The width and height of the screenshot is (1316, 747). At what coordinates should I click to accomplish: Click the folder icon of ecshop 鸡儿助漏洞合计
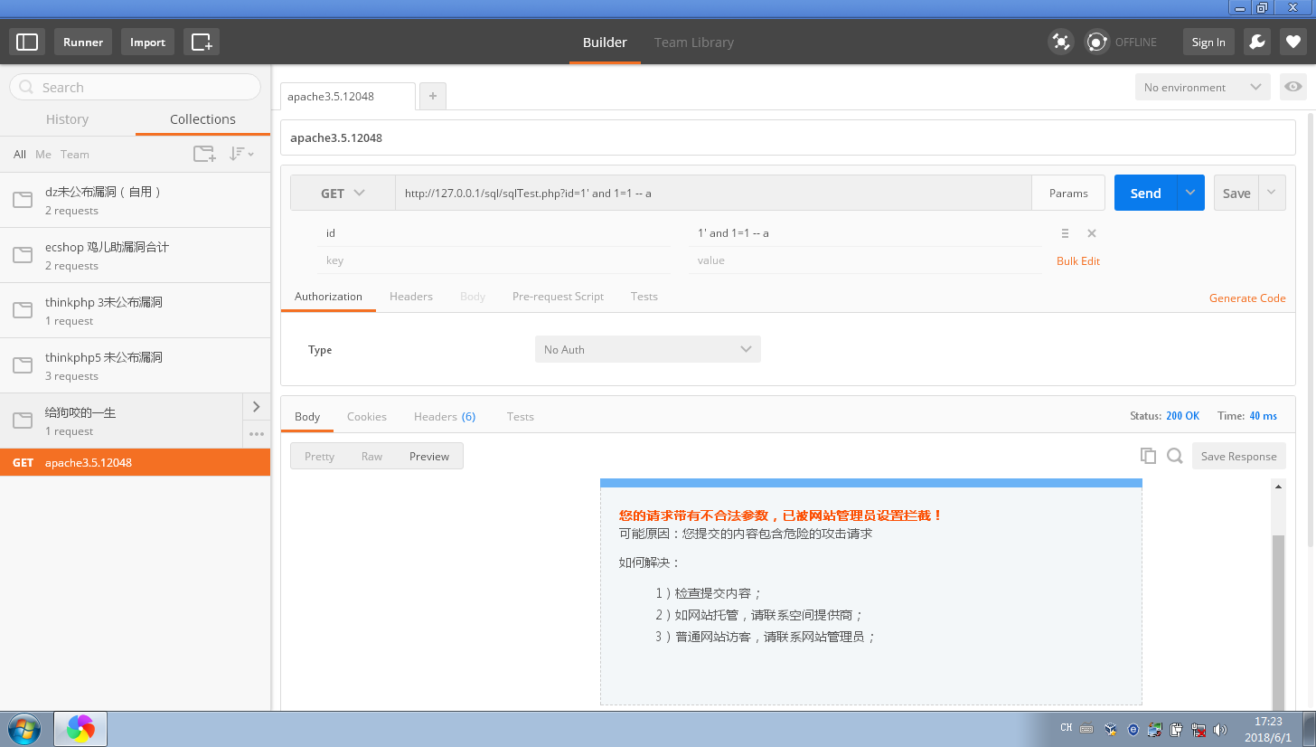[x=23, y=255]
